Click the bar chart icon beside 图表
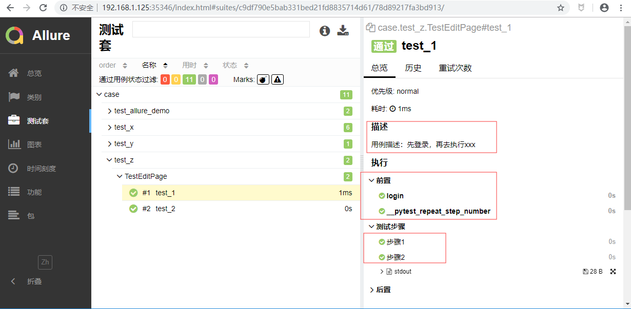Screen dimensions: 631x309 14,144
